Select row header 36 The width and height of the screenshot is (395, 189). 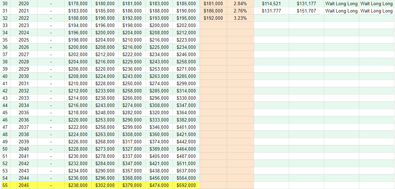(5, 47)
